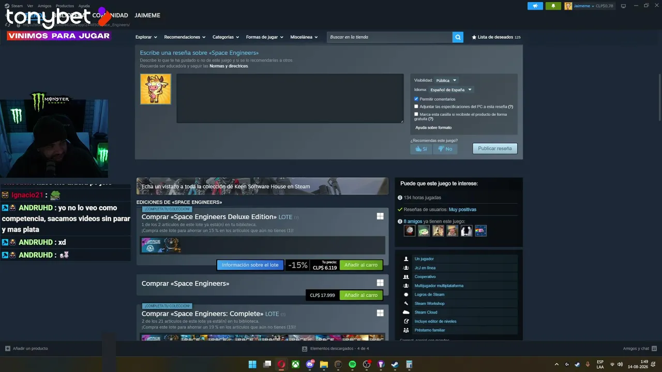
Task: Open the Idioma Español de España dropdown
Action: point(451,90)
